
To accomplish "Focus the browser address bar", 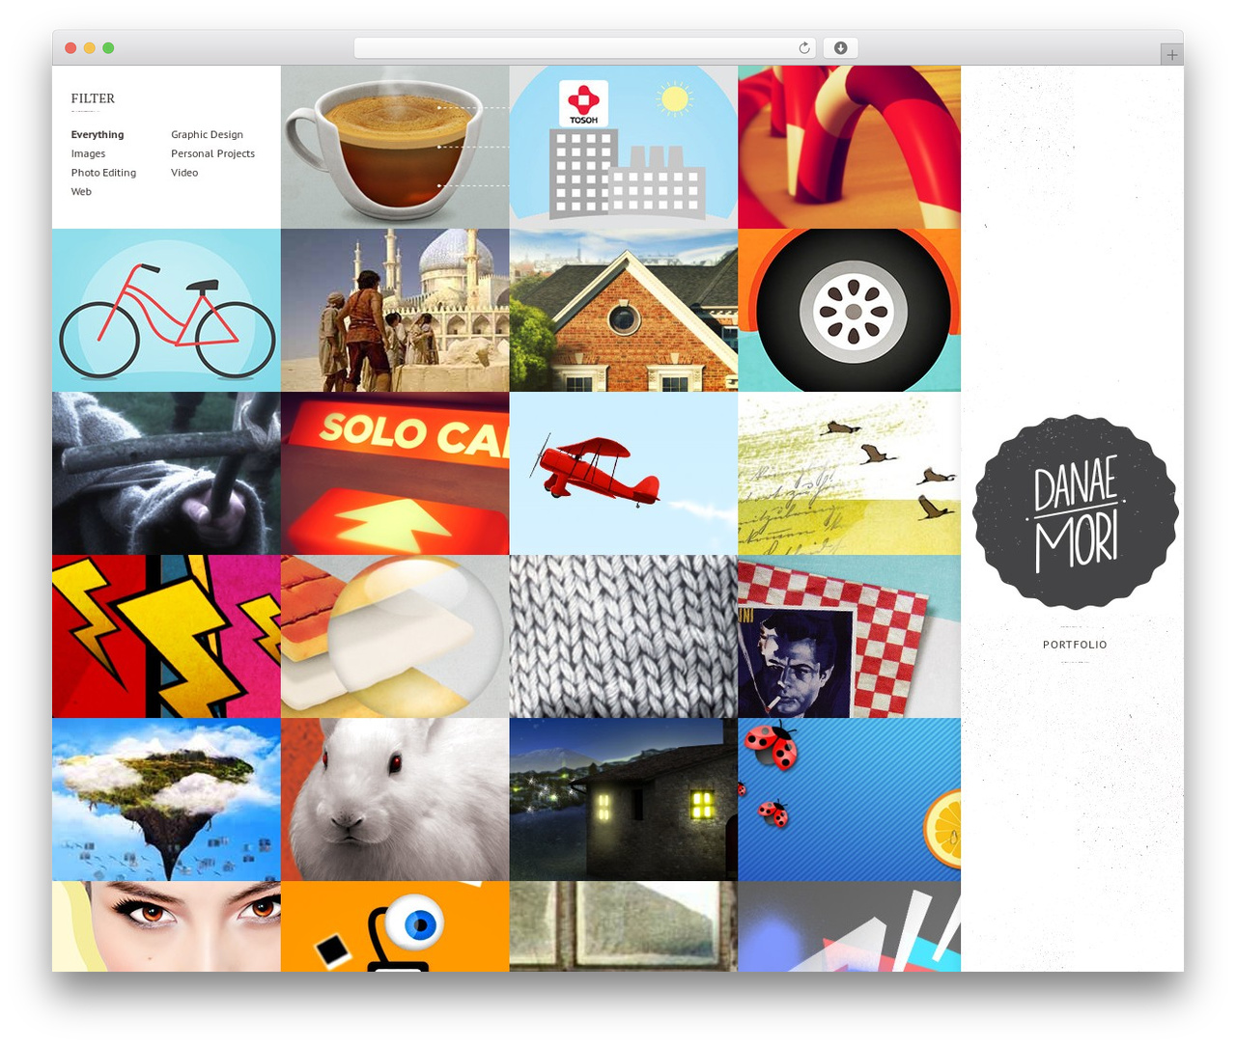I will coord(584,48).
